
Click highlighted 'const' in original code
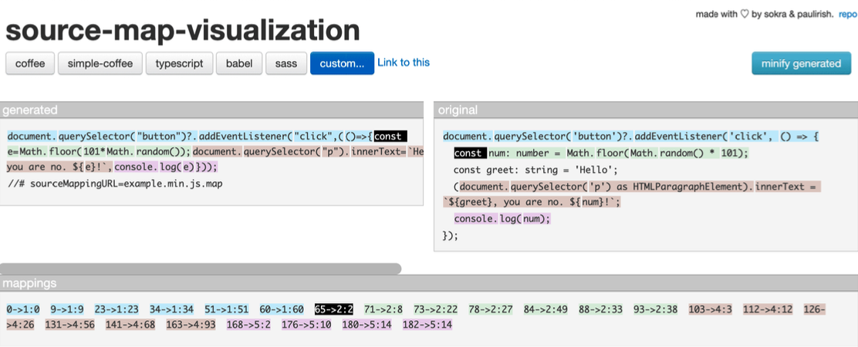click(x=470, y=153)
